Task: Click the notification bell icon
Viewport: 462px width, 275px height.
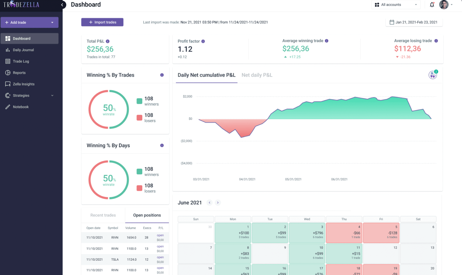Action: [x=431, y=5]
